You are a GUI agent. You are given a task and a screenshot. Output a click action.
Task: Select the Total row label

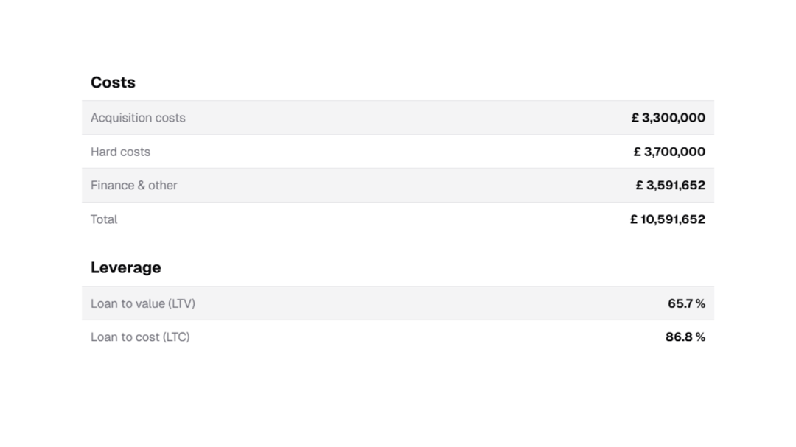[x=104, y=219]
